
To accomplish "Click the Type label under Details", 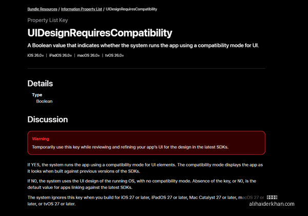I will tap(37, 95).
